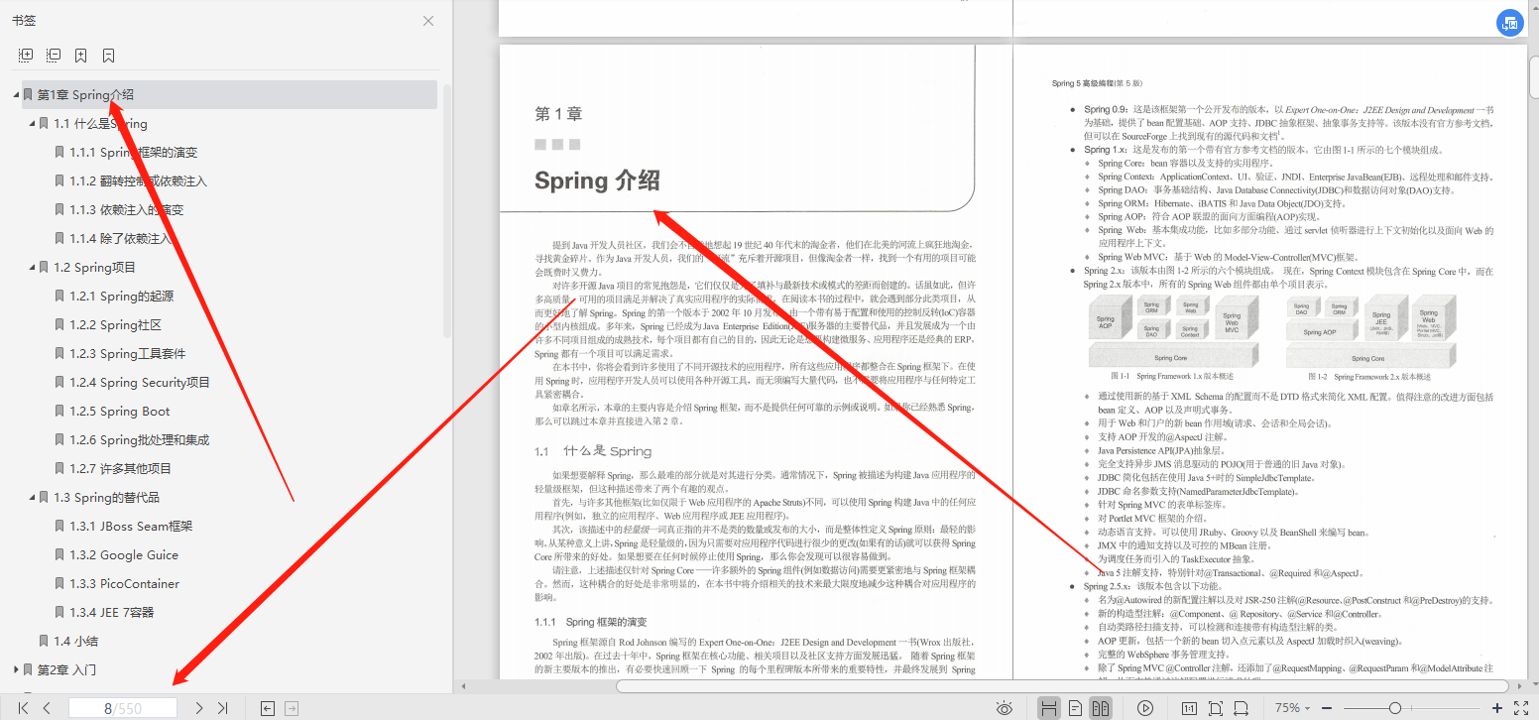Open 1.2.4 Spring Security项目 bookmark

140,383
